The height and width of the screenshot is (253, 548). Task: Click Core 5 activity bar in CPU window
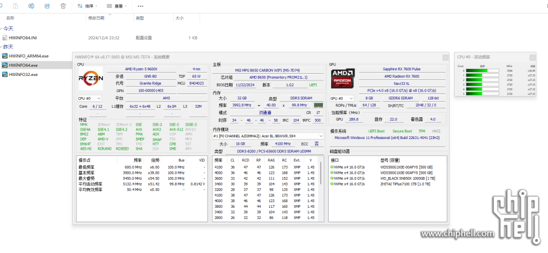click(x=482, y=94)
